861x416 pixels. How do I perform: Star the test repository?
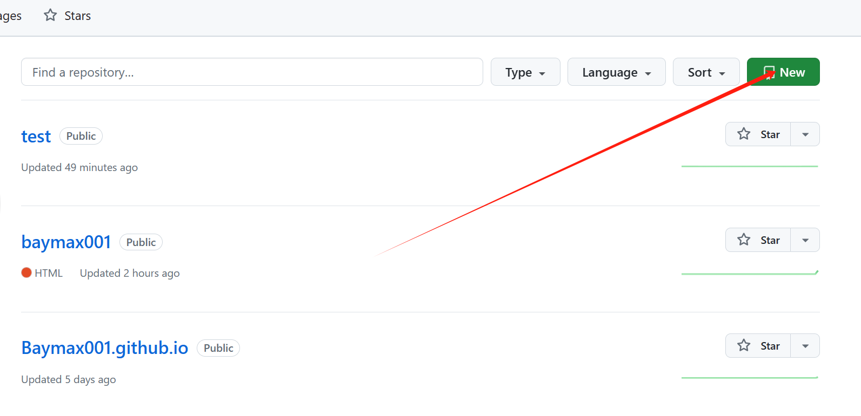758,134
